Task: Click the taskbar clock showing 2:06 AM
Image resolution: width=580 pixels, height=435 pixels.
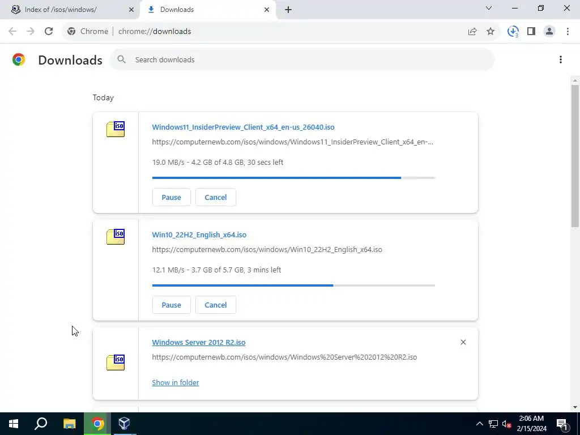Action: [x=531, y=424]
